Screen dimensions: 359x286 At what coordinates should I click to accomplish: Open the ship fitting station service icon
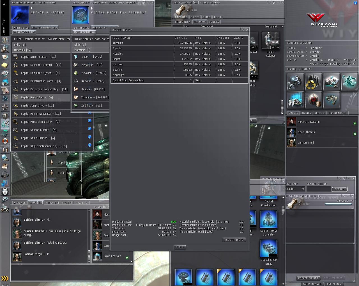coord(331,100)
